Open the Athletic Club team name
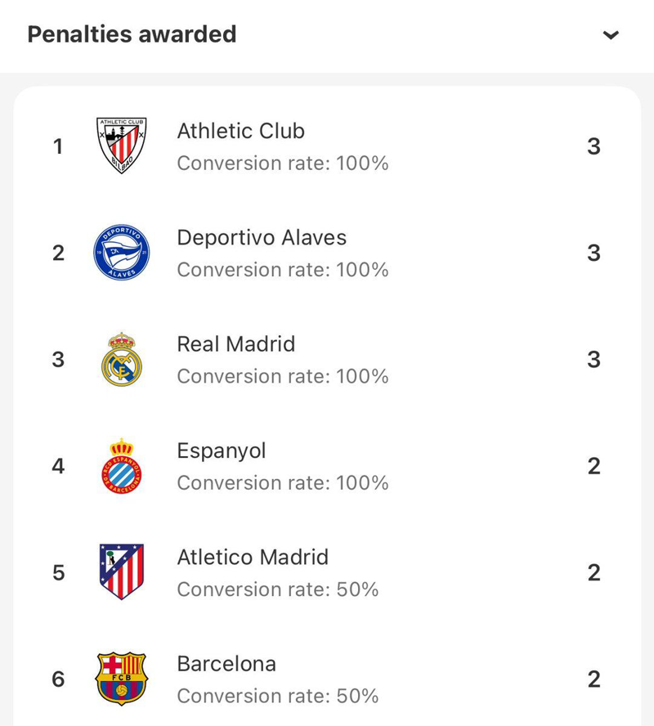This screenshot has width=654, height=726. [240, 131]
